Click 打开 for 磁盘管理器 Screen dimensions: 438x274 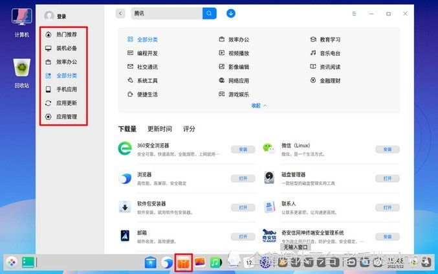388,179
